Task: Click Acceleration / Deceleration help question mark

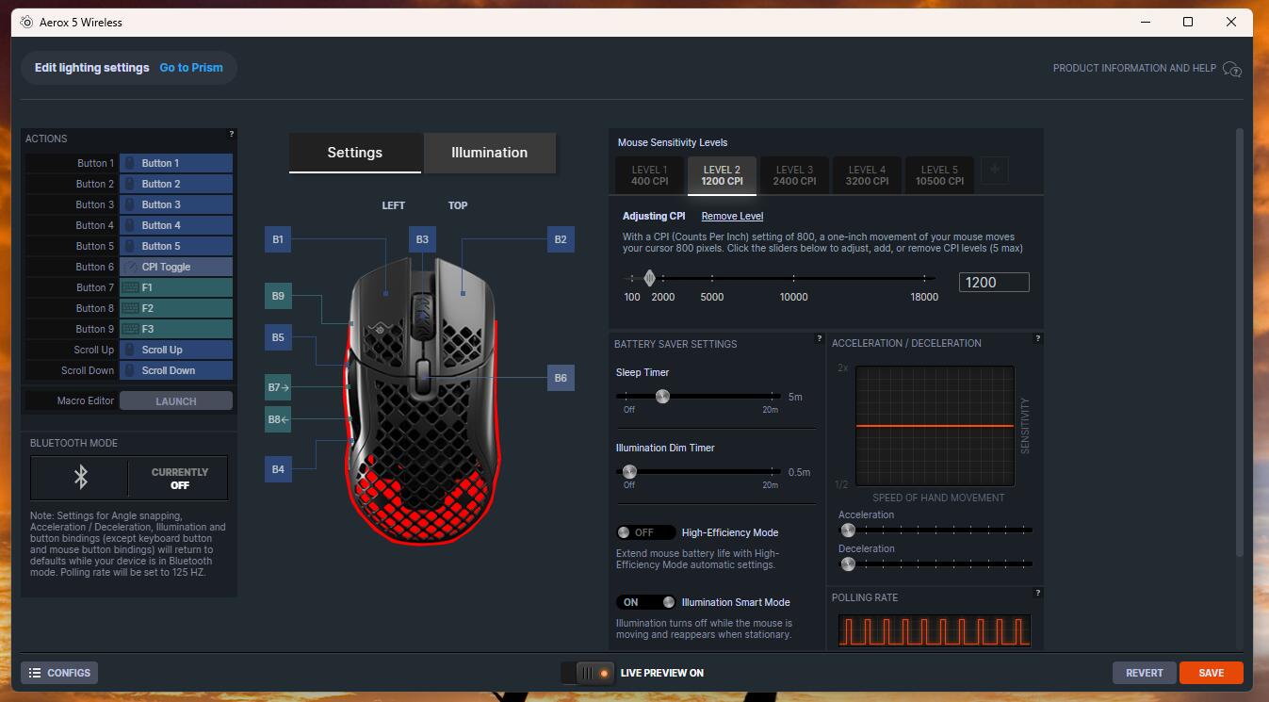Action: coord(1037,338)
